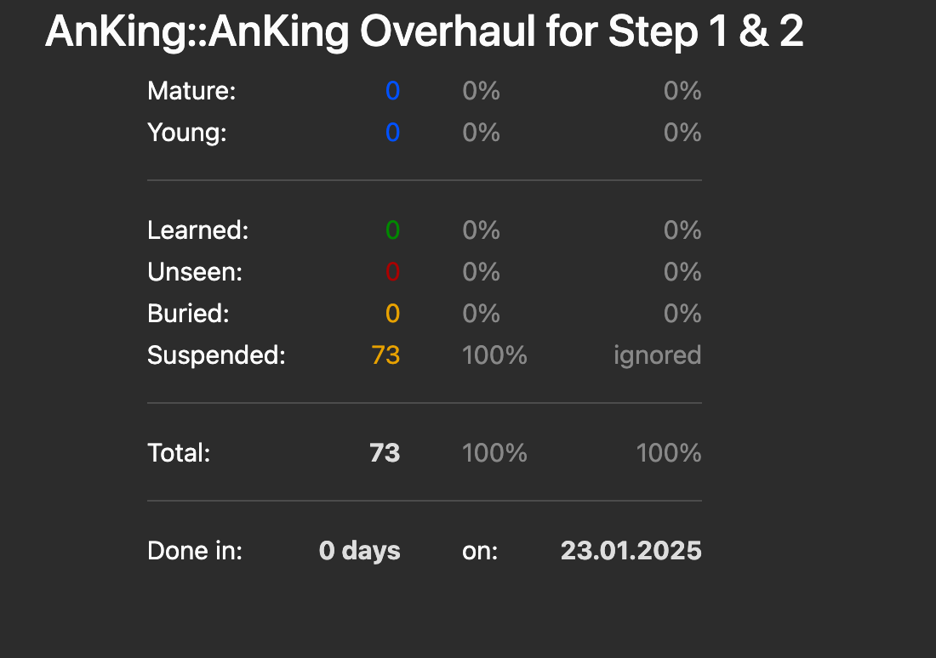Click the completion date 23.01.2025

point(631,551)
